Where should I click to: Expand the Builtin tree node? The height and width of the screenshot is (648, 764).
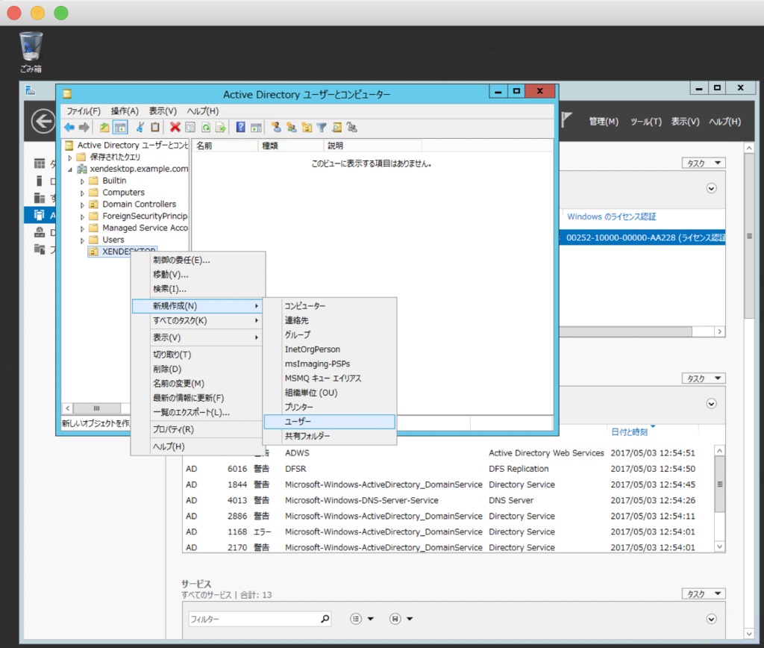(82, 181)
